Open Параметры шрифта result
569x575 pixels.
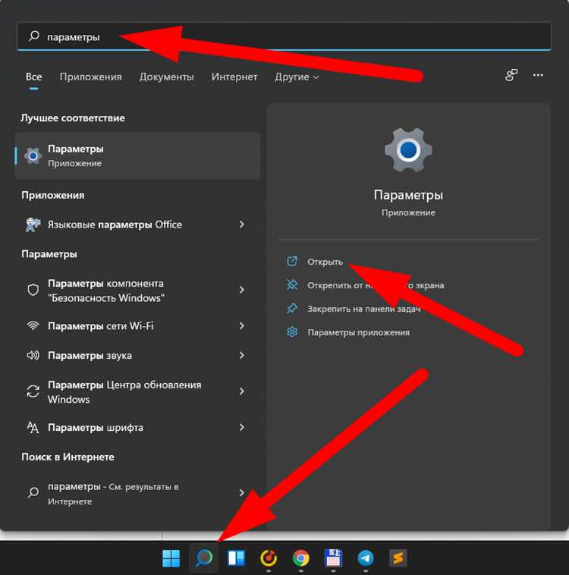coord(136,427)
